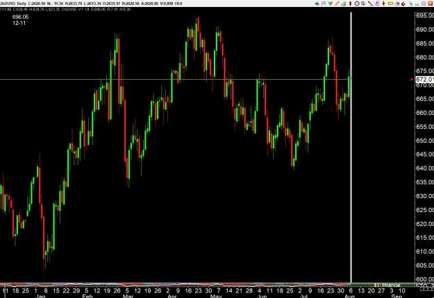Image resolution: width=434 pixels, height=298 pixels.
Task: Click the white vertical cursor line
Action: pos(351,147)
